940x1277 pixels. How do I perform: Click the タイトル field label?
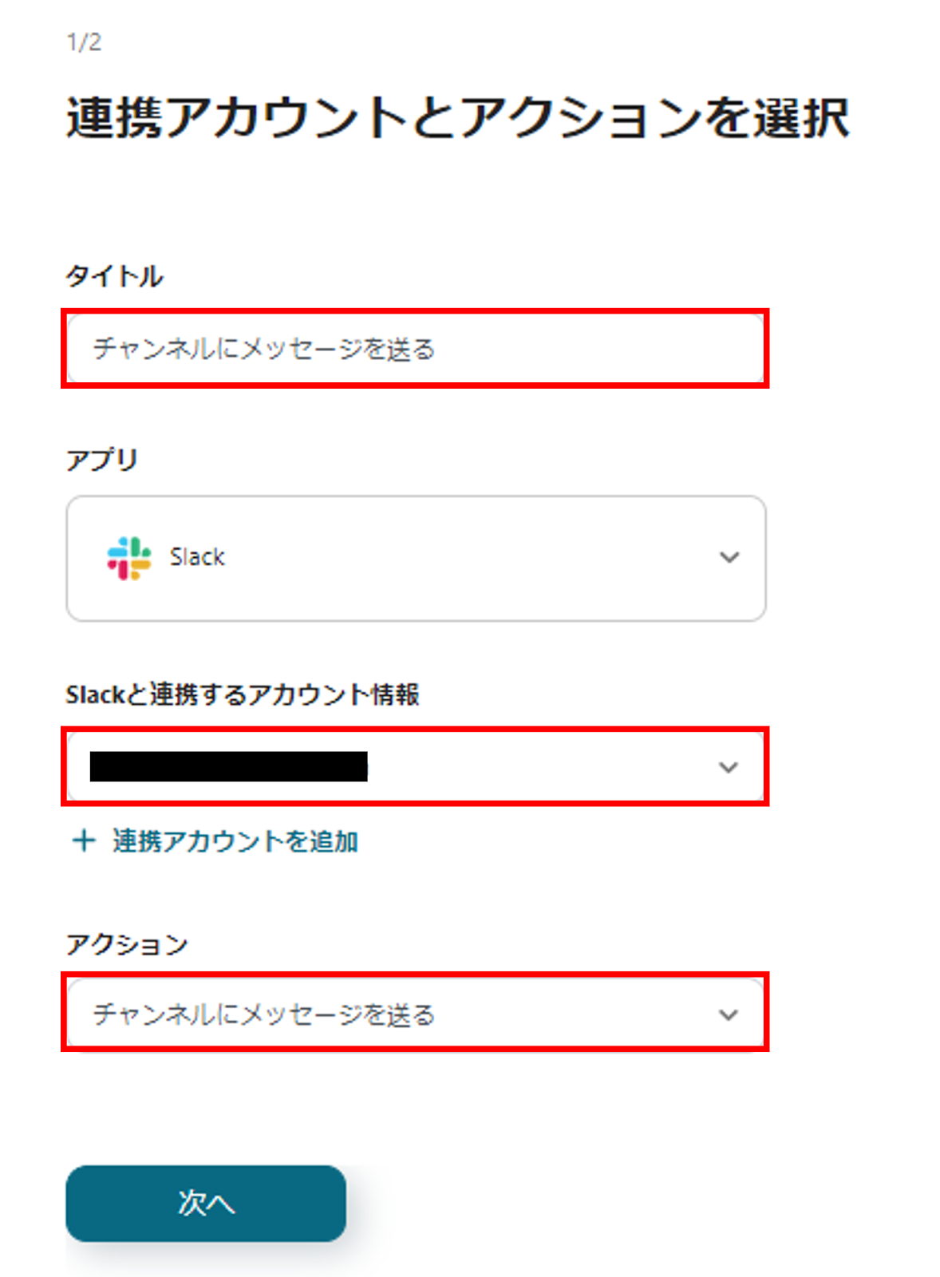click(115, 276)
